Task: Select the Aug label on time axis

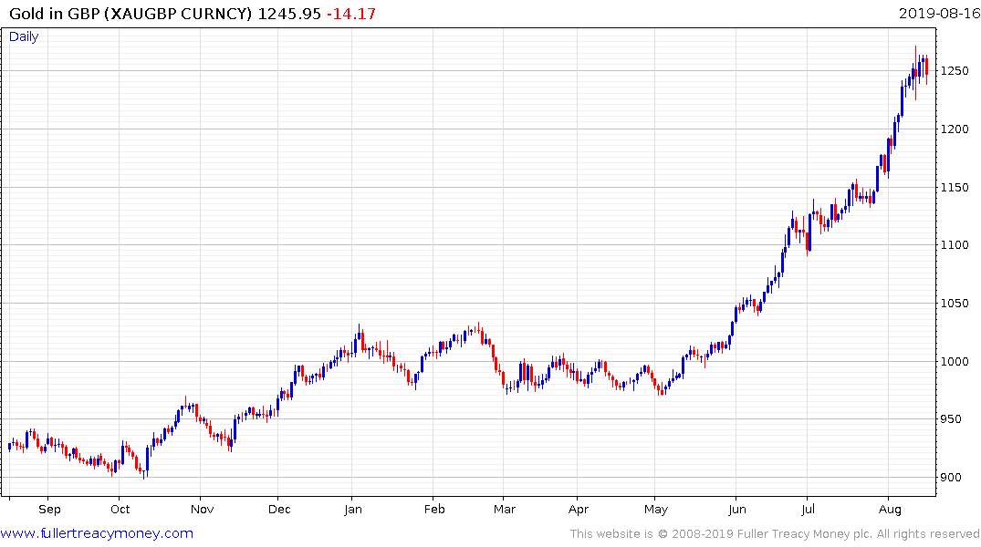Action: coord(890,509)
